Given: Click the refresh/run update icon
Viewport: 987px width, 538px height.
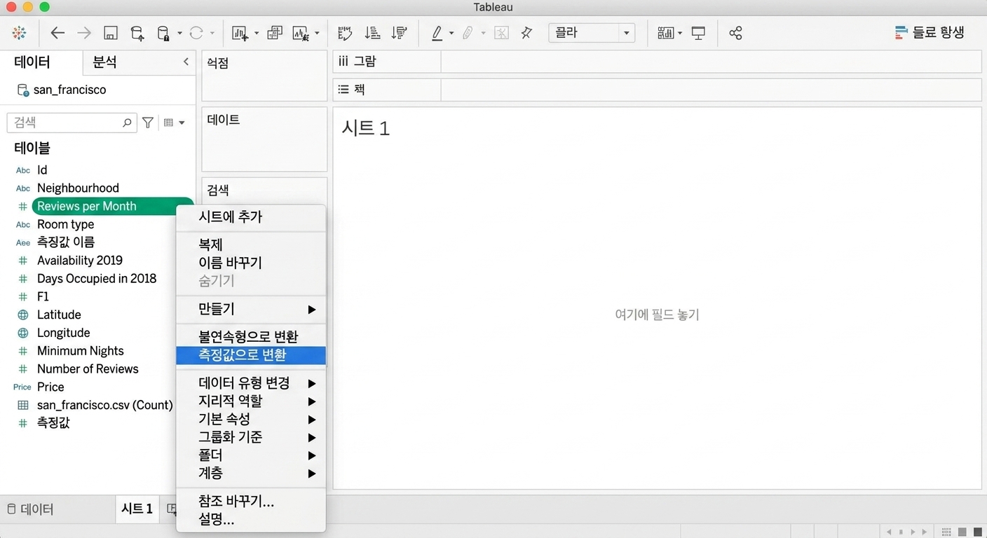Looking at the screenshot, I should coord(197,33).
